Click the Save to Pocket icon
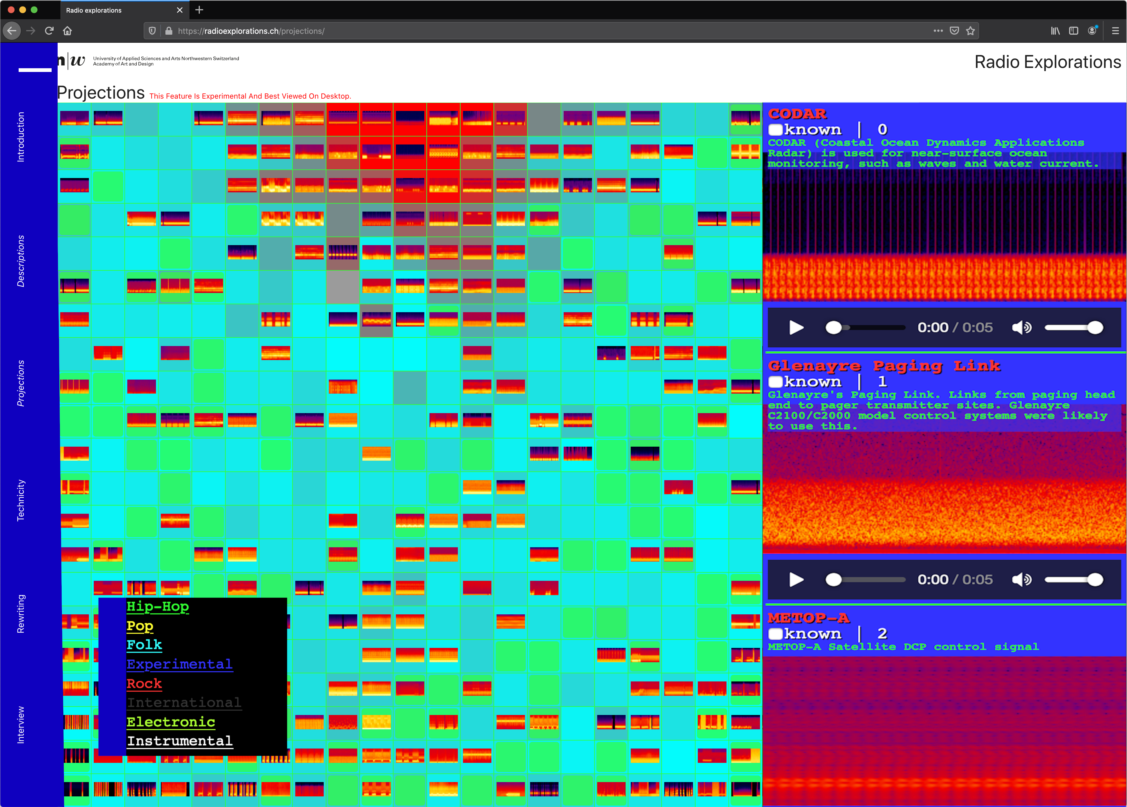This screenshot has height=807, width=1127. 954,31
